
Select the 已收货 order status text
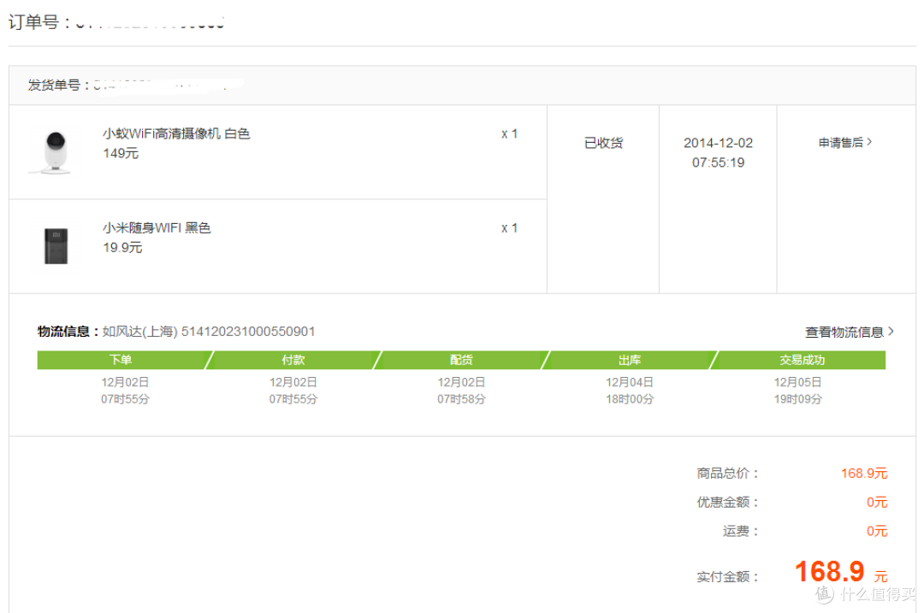pos(603,143)
